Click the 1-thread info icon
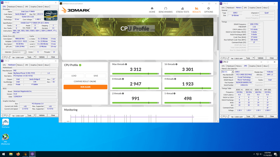280x157 pixels. (174, 94)
